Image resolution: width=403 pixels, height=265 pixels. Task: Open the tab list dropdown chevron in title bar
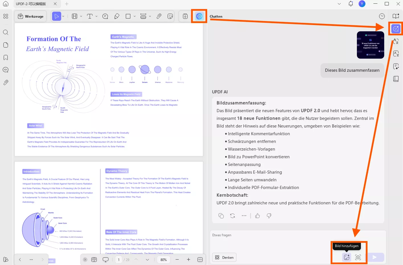tap(339, 4)
